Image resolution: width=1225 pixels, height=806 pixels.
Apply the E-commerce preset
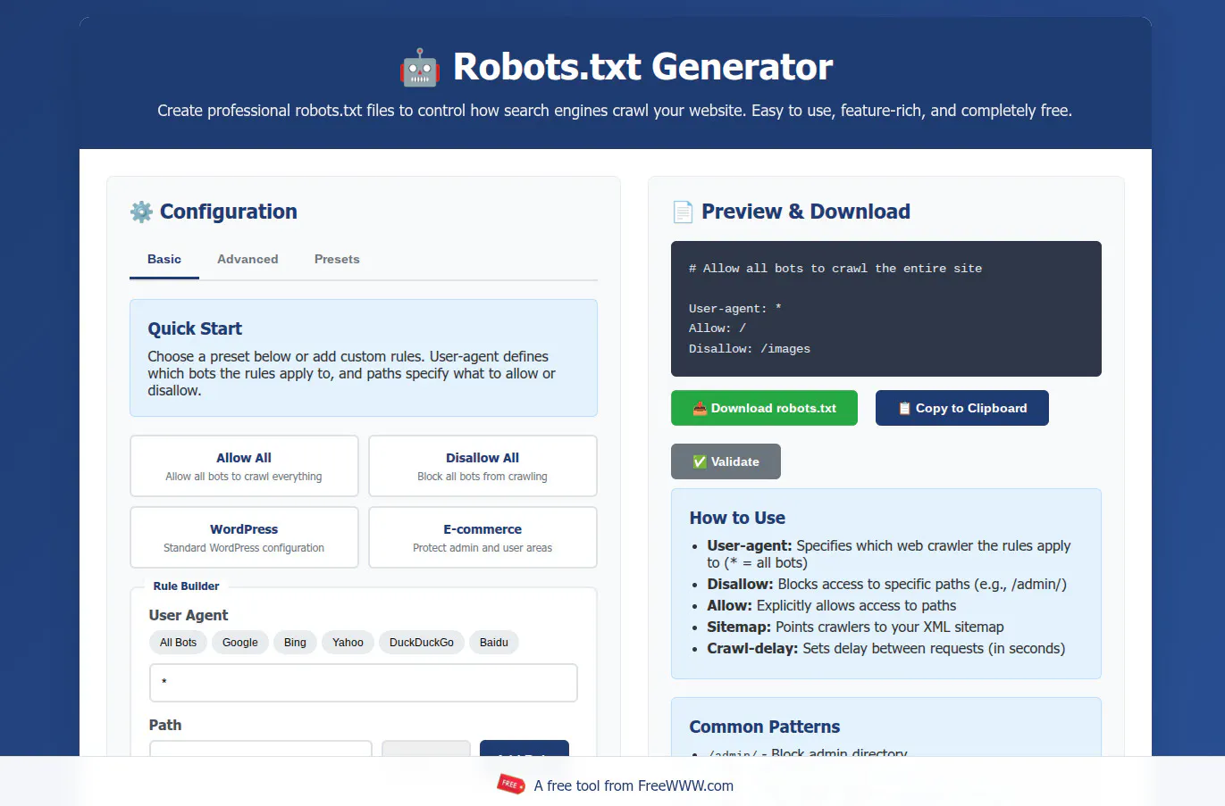tap(482, 537)
